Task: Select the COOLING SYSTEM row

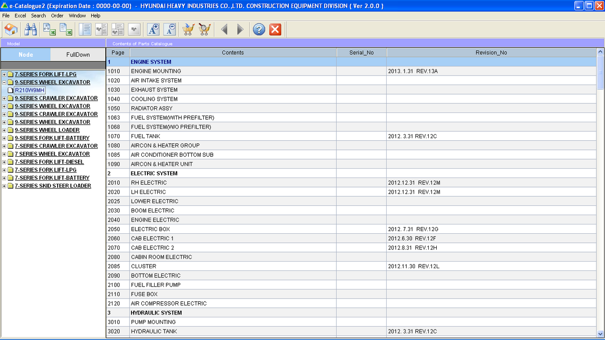Action: (351, 99)
